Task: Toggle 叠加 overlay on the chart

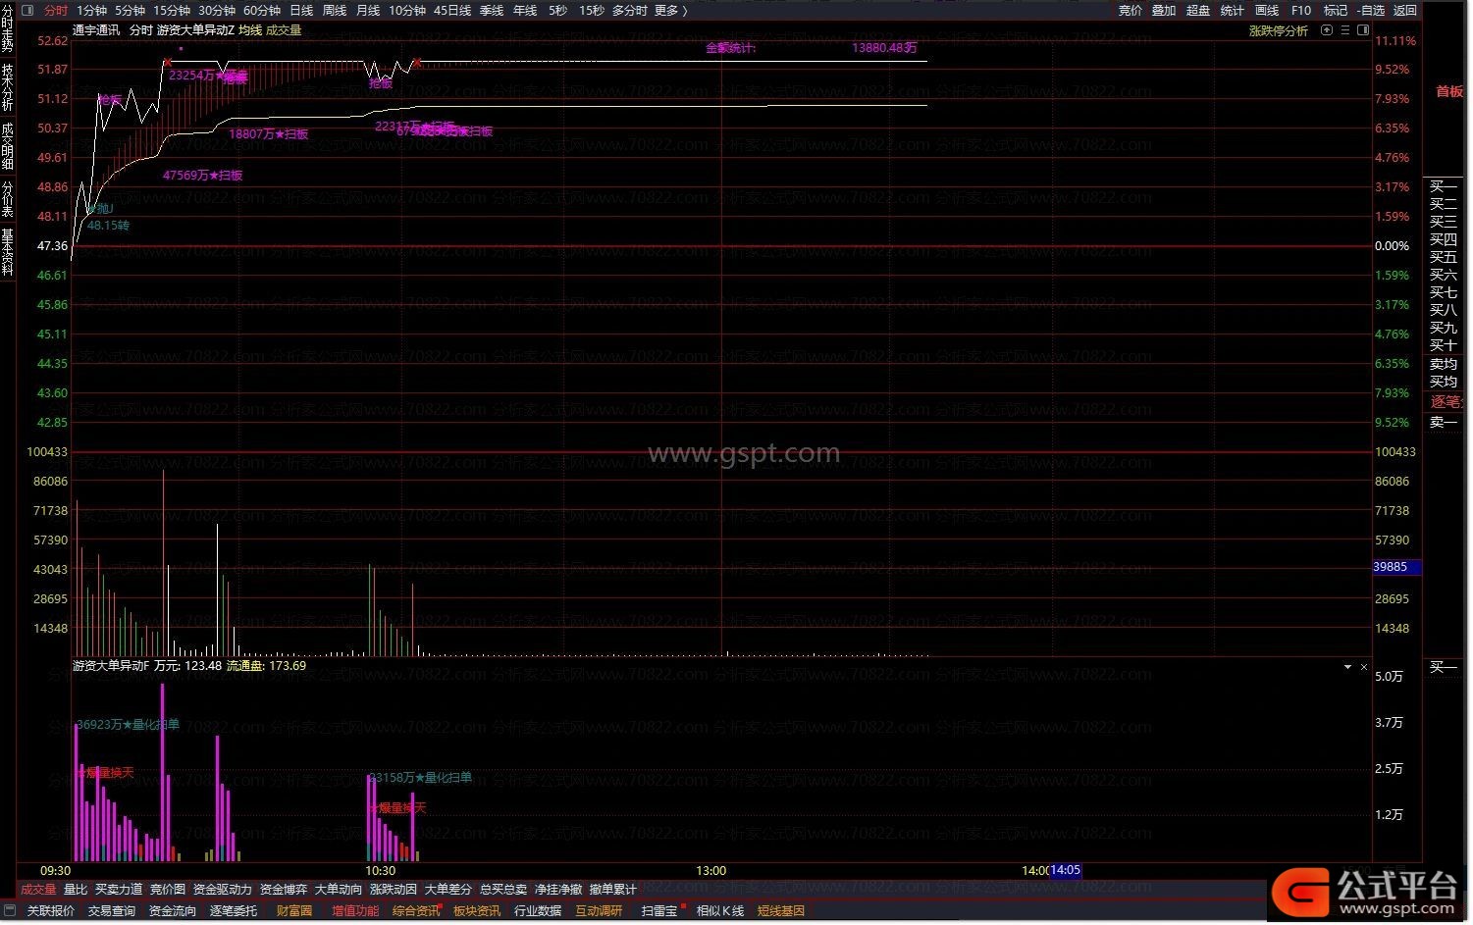Action: click(1164, 11)
